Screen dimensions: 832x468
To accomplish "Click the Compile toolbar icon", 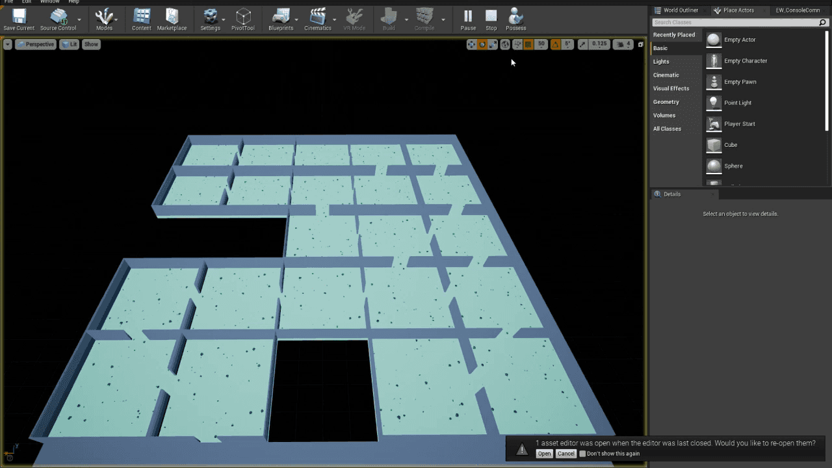I will pos(424,16).
